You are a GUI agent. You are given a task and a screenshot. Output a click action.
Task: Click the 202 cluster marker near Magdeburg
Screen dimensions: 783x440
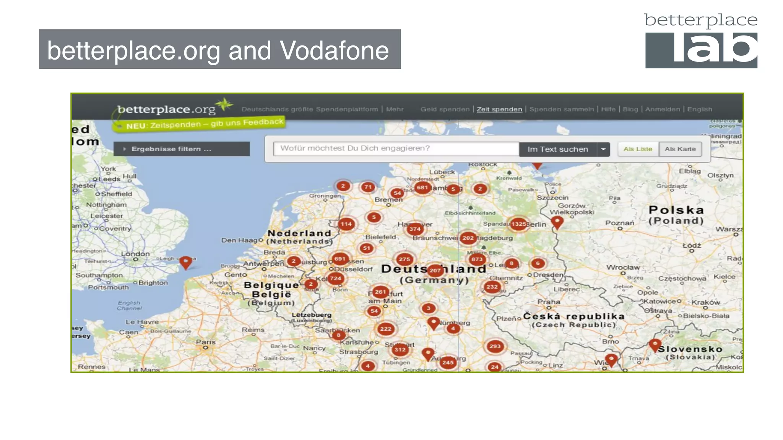(468, 238)
